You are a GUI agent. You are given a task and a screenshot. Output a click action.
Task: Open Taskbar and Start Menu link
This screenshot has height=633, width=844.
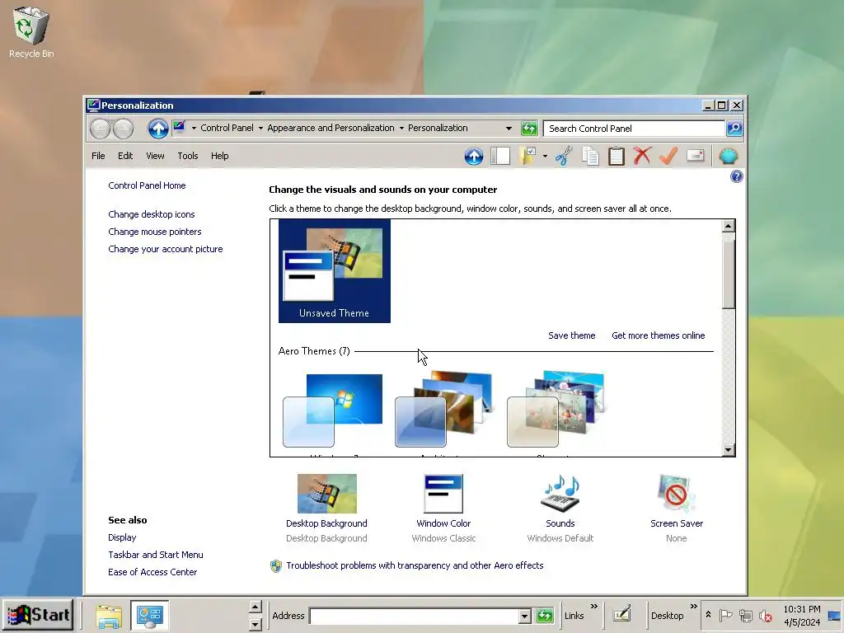pyautogui.click(x=156, y=555)
